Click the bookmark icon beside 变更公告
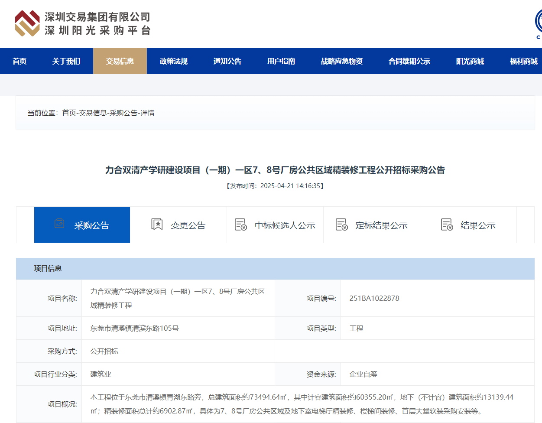Screen dimensions: 542x423 click(x=158, y=225)
